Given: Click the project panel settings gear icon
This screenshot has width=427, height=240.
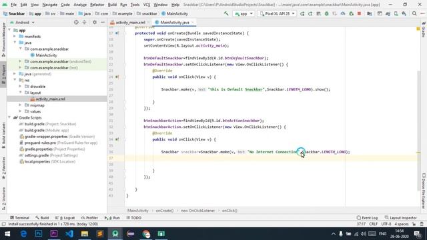Looking at the screenshot, I should [95, 22].
